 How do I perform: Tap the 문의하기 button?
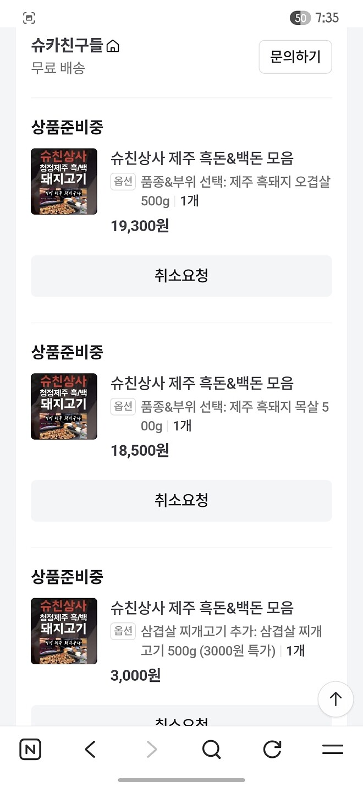tap(295, 57)
